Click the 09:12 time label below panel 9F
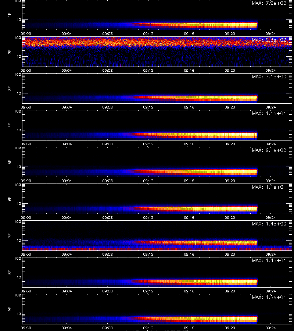This screenshot has height=331, width=294. (x=148, y=328)
